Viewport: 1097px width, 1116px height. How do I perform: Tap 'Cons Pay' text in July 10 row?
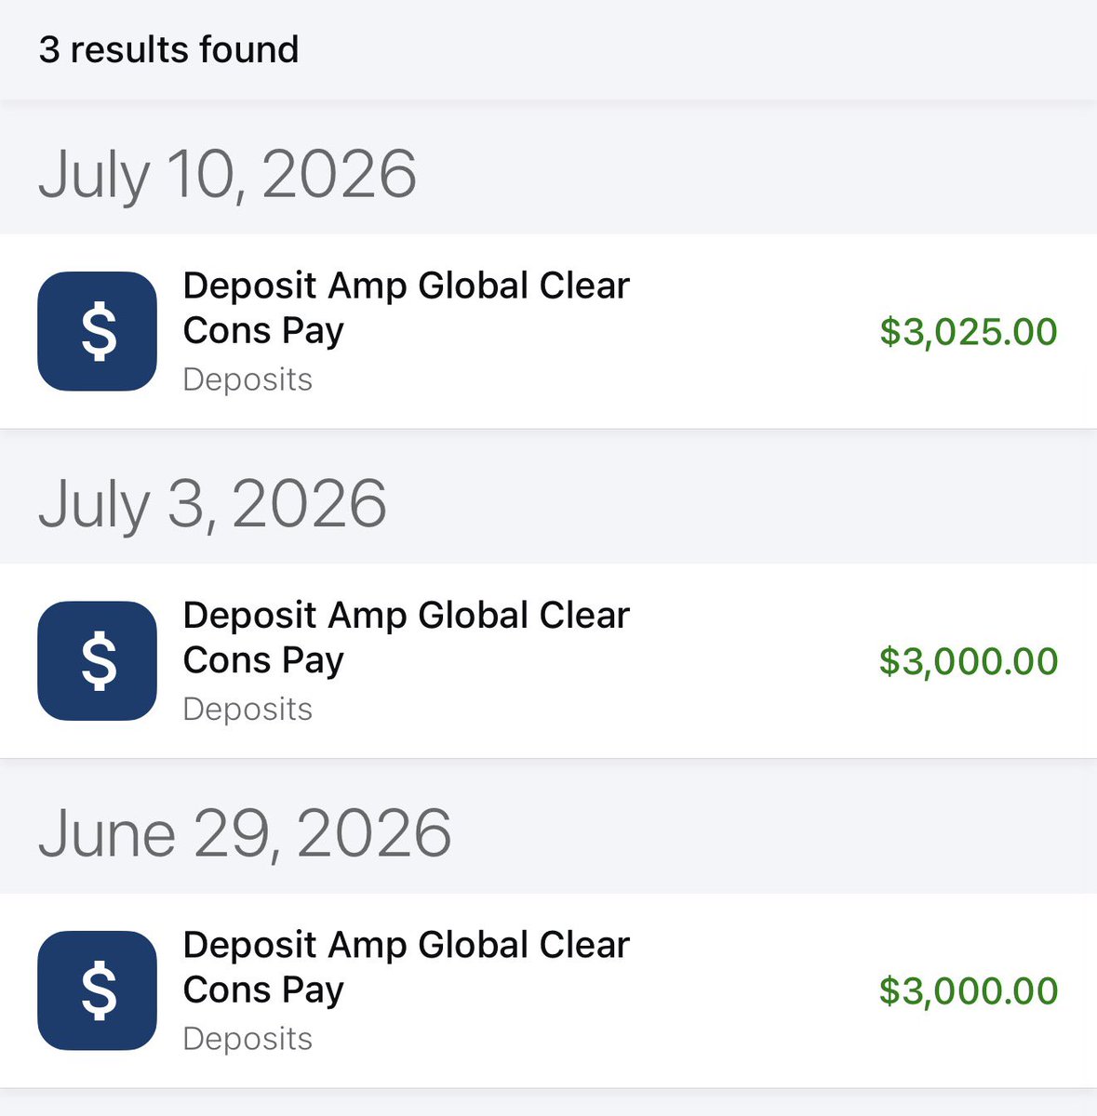(x=263, y=331)
